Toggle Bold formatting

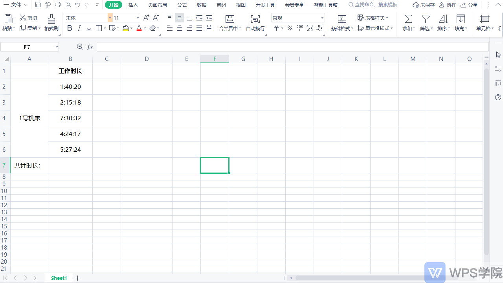(70, 28)
